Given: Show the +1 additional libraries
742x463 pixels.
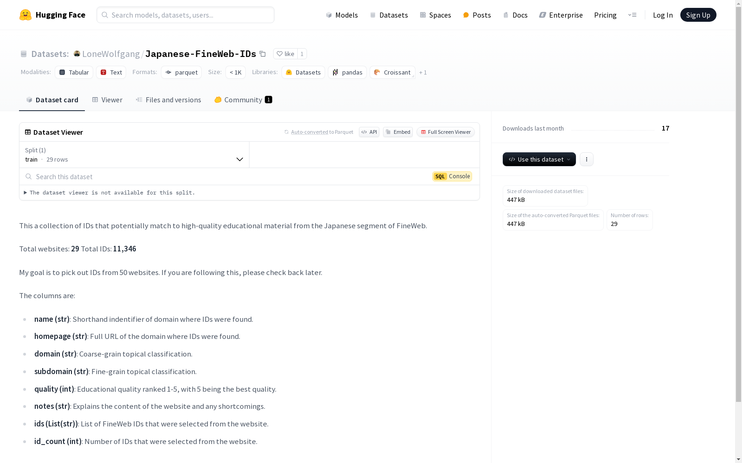Looking at the screenshot, I should pos(423,72).
